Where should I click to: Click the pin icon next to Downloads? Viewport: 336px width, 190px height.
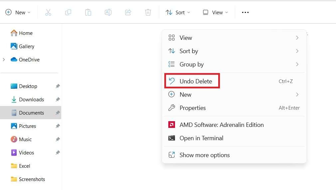(58, 100)
